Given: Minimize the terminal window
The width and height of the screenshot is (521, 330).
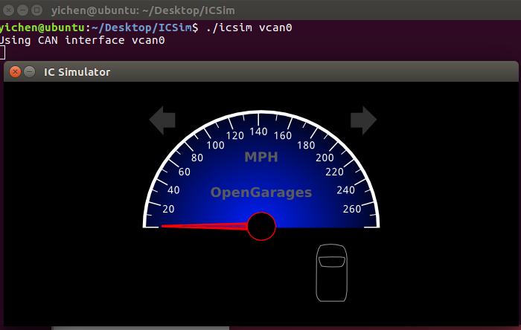Looking at the screenshot, I should pos(22,10).
